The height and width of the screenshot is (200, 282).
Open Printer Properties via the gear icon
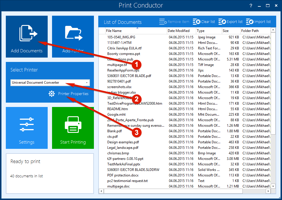(x=52, y=94)
